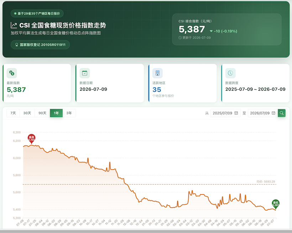This screenshot has height=233, width=292.
Task: Click the -10 (-0.19%) change text
Action: tap(225, 31)
